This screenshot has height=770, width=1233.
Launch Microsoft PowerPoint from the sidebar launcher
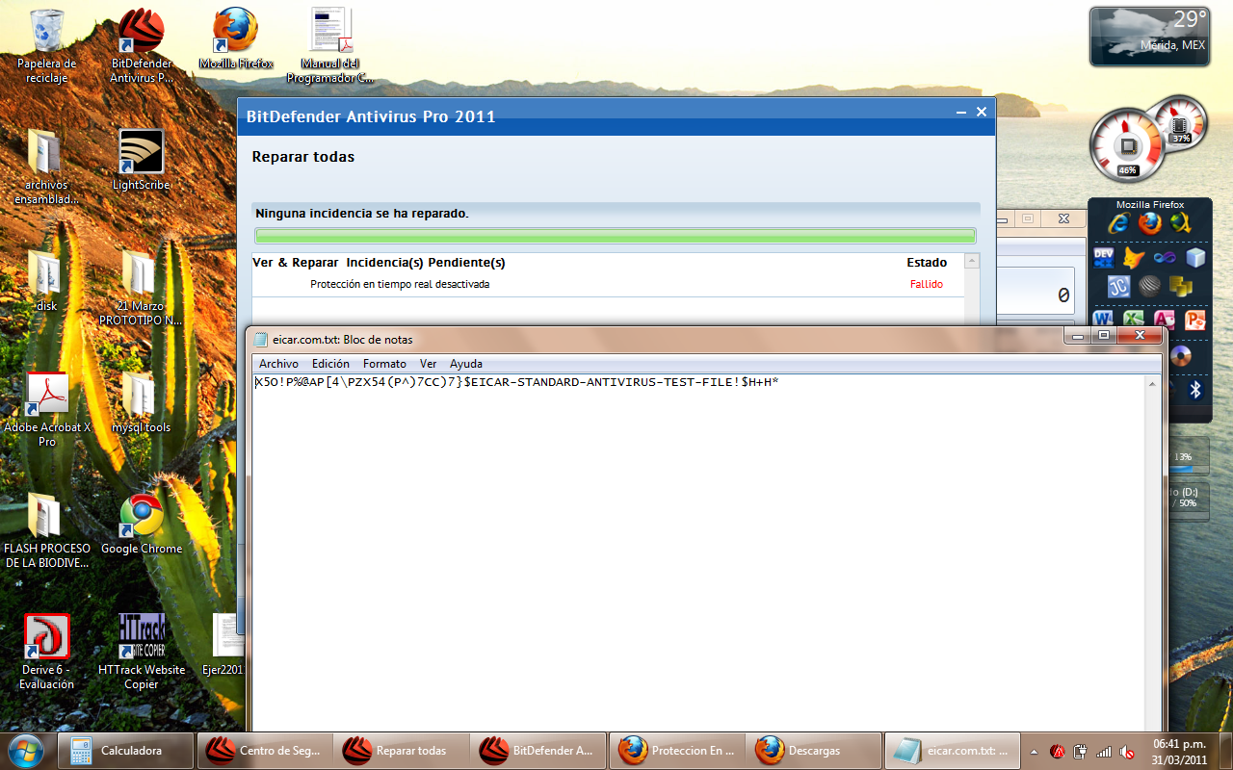tap(1195, 319)
